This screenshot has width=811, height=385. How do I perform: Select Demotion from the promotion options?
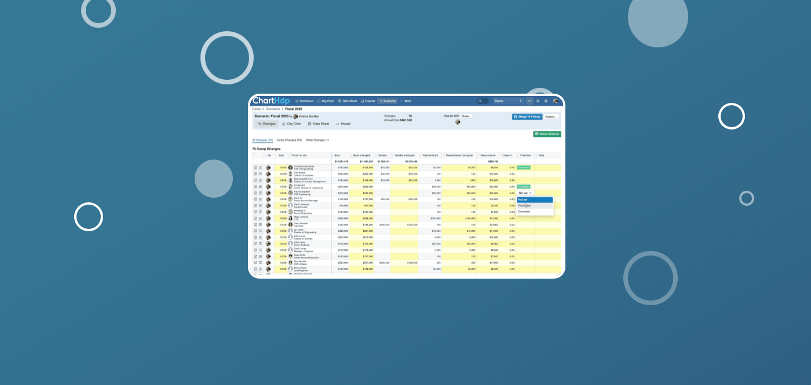[x=525, y=210]
